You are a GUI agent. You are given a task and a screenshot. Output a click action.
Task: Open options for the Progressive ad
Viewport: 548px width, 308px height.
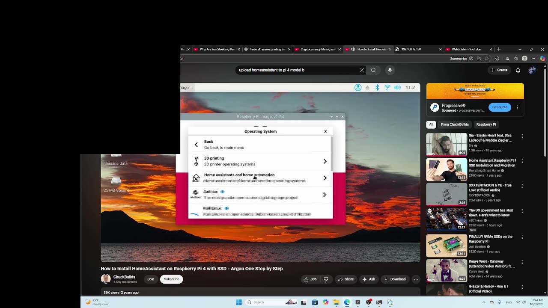click(518, 107)
